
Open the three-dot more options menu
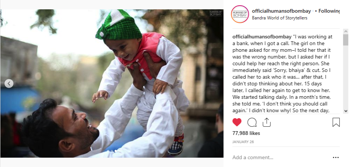336,158
